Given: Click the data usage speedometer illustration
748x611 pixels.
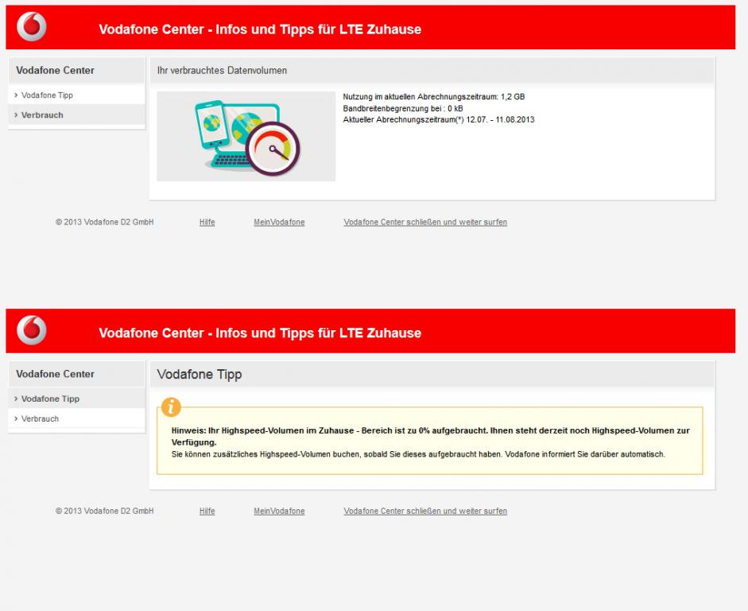Looking at the screenshot, I should tap(246, 137).
